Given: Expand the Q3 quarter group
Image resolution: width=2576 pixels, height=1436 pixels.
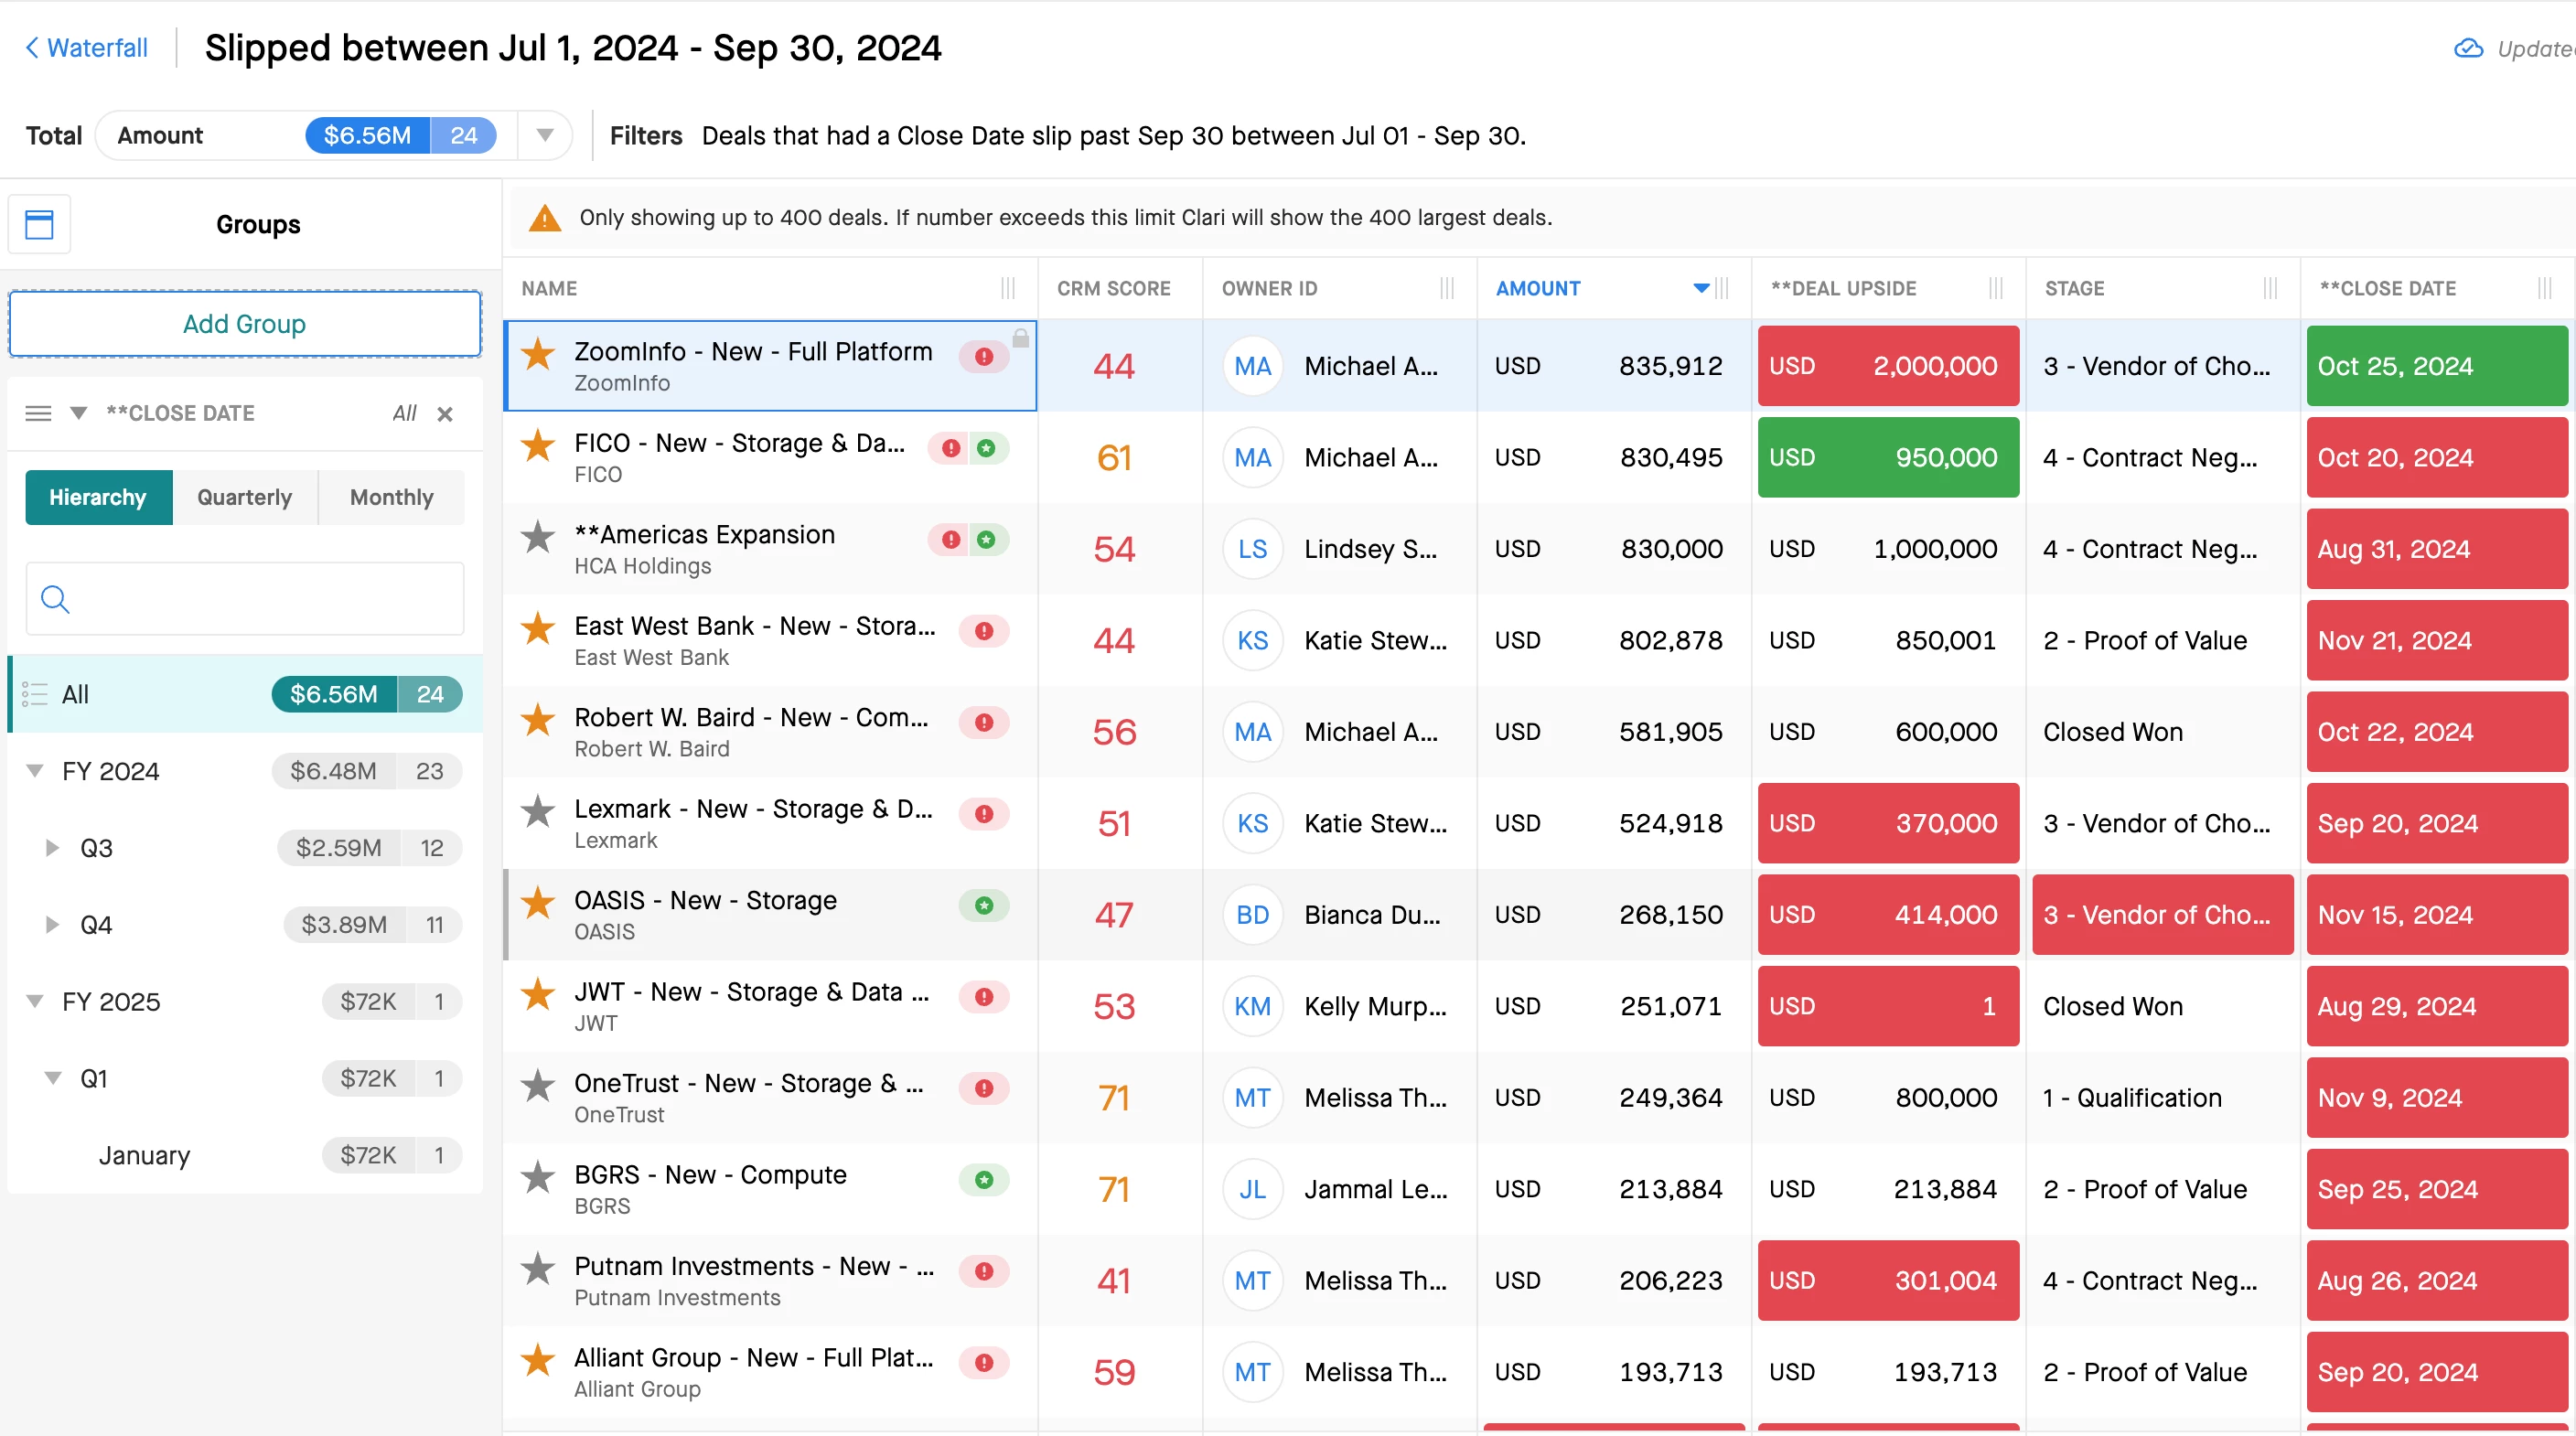Looking at the screenshot, I should [x=52, y=848].
